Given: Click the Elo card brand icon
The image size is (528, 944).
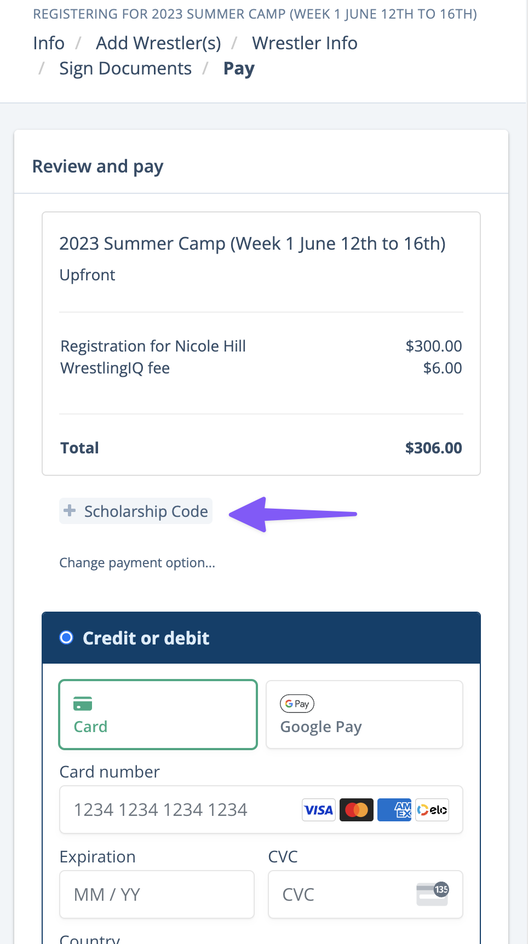Looking at the screenshot, I should click(432, 810).
